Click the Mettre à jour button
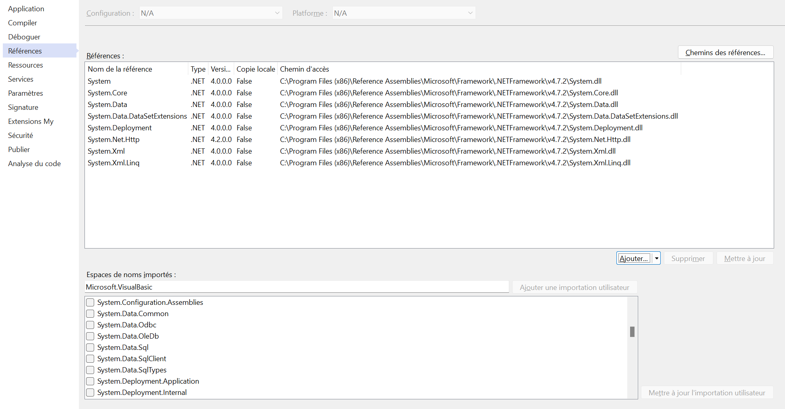Screen dimensions: 785x409 pyautogui.click(x=745, y=258)
